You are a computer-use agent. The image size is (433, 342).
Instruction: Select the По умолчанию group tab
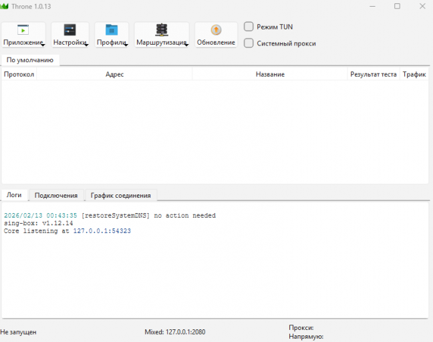[30, 60]
